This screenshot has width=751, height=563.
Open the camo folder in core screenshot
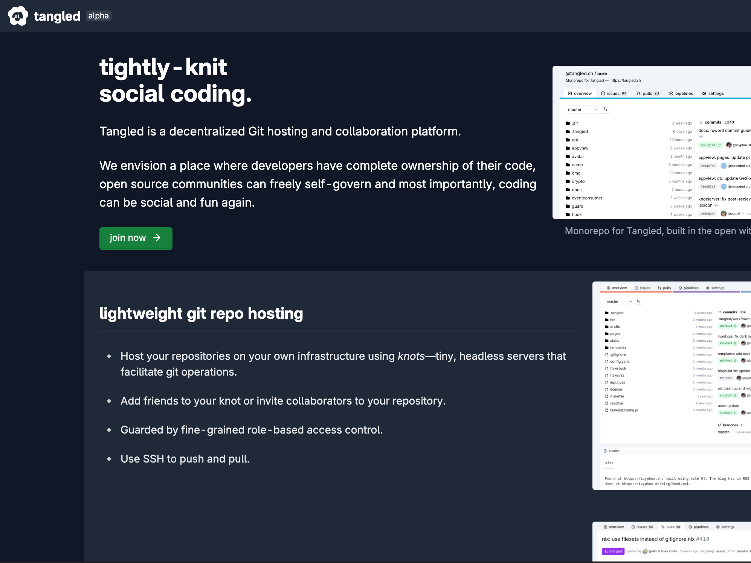[574, 165]
